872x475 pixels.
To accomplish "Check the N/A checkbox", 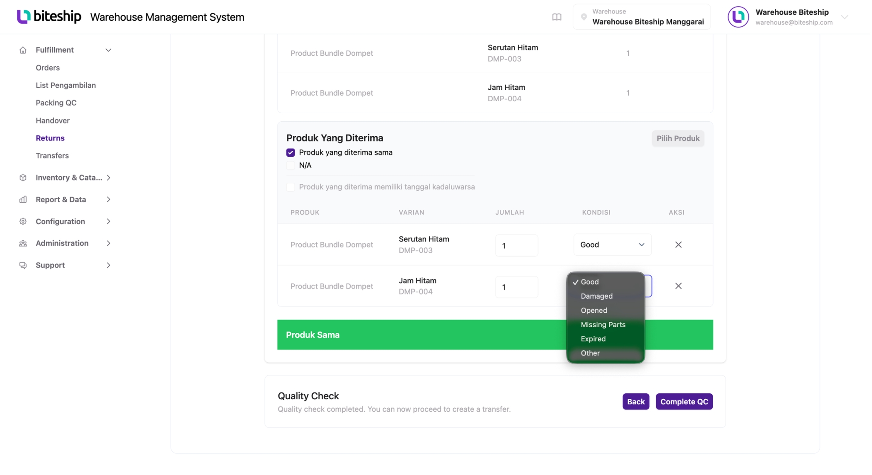I will tap(290, 166).
